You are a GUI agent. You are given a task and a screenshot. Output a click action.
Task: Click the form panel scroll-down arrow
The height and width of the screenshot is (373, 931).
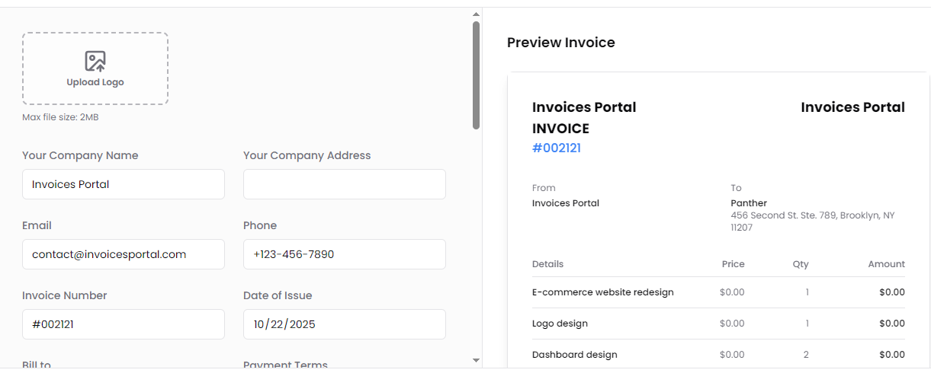click(x=476, y=360)
